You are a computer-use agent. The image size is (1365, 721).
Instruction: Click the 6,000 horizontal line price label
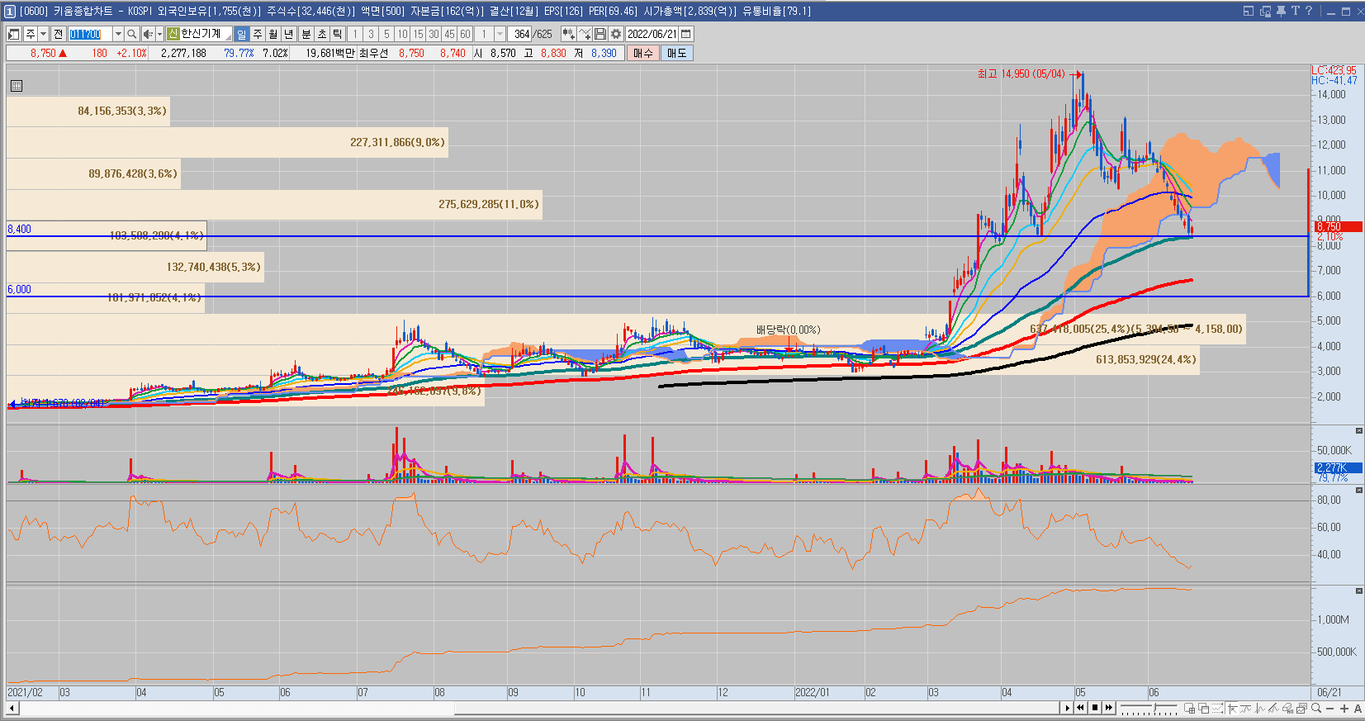pyautogui.click(x=19, y=289)
